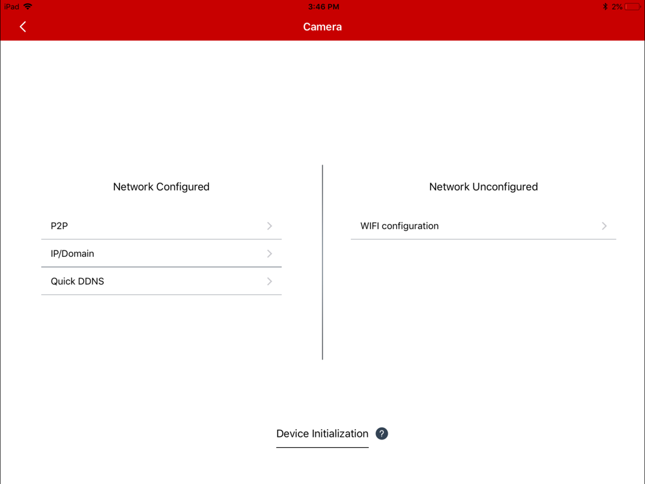This screenshot has width=645, height=484.
Task: Tap the Network Configured heading
Action: click(x=161, y=187)
